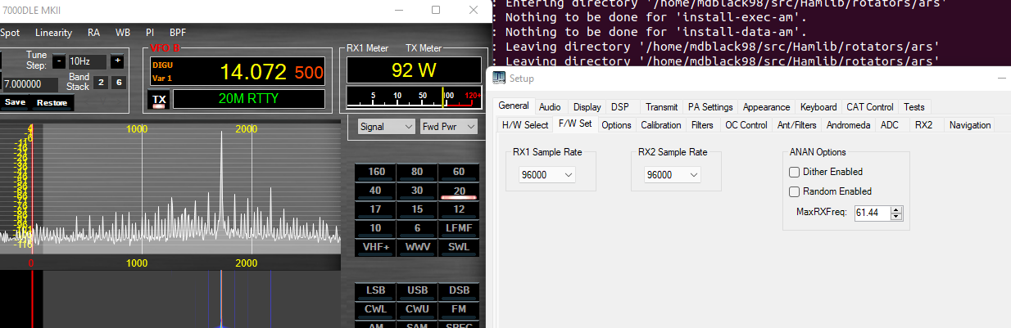1011x328 pixels.
Task: Switch to CWU mode
Action: [417, 310]
